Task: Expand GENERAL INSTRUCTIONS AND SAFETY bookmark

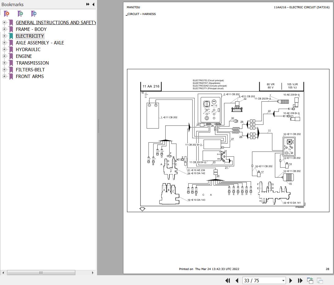Action: click(x=4, y=22)
